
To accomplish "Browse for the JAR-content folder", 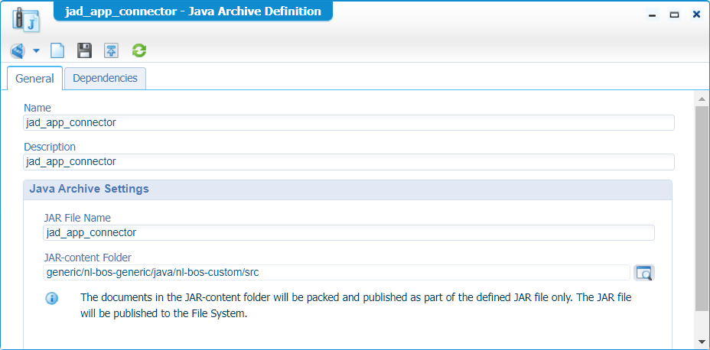I will 644,273.
